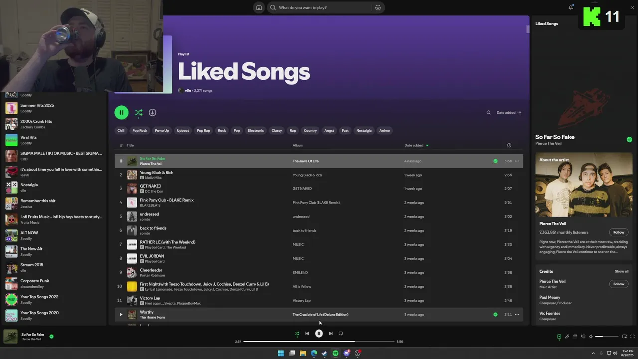Follow Pierce The Veil in Credits section

tap(619, 284)
